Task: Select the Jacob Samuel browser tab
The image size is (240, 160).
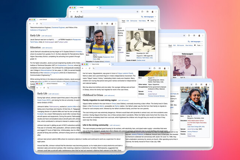Action: [x=47, y=20]
